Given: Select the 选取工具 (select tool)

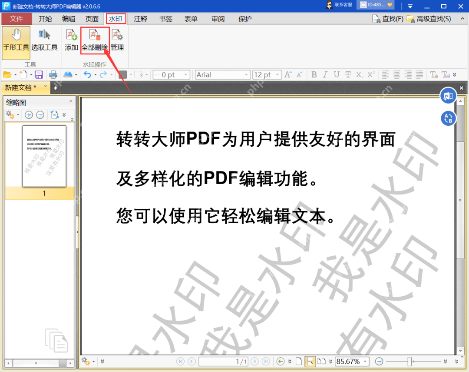Looking at the screenshot, I should pyautogui.click(x=45, y=41).
